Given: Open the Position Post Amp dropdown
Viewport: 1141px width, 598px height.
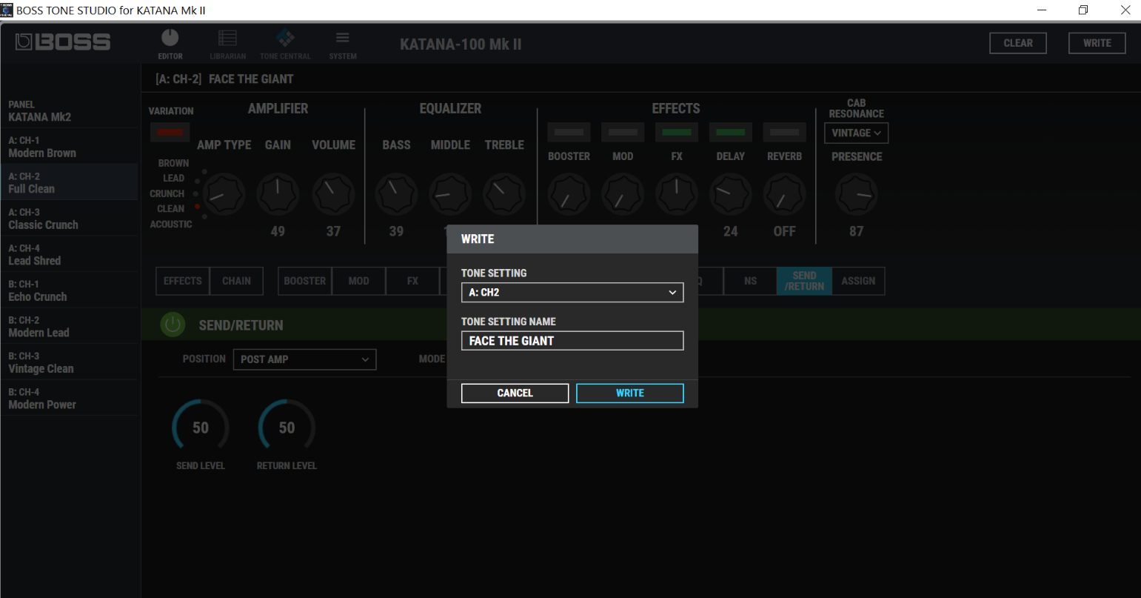Looking at the screenshot, I should point(304,359).
